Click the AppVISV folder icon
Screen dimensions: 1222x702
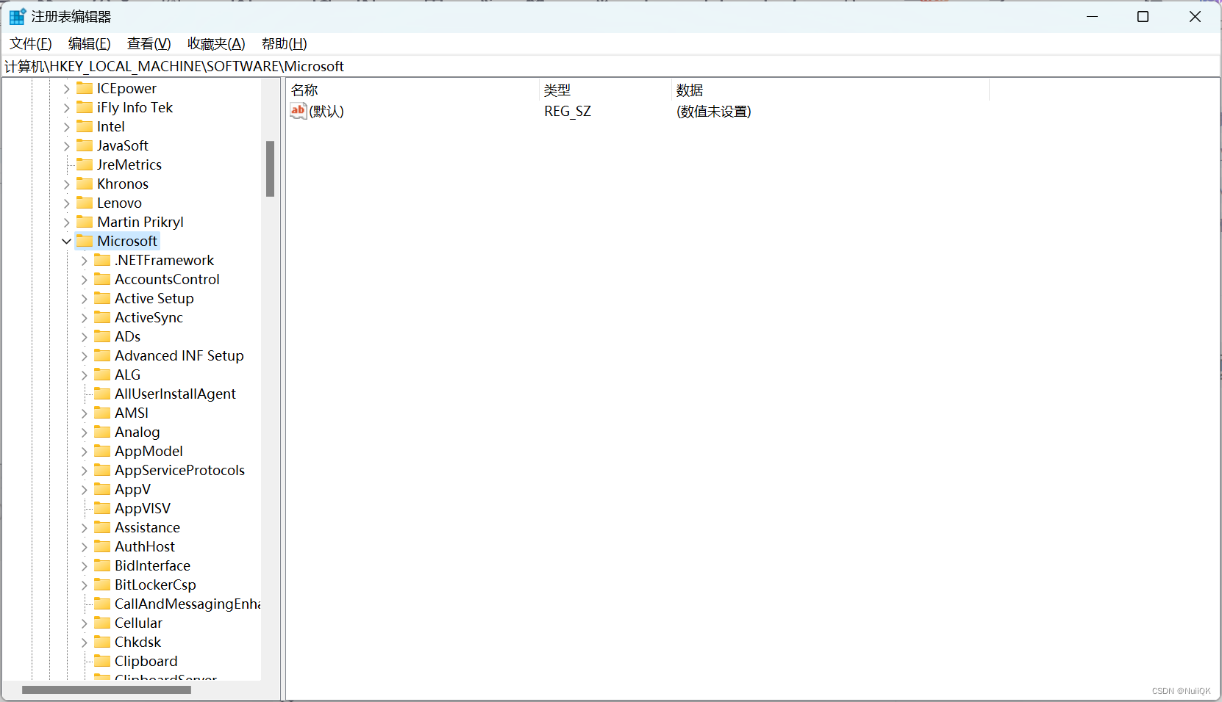[x=102, y=508]
